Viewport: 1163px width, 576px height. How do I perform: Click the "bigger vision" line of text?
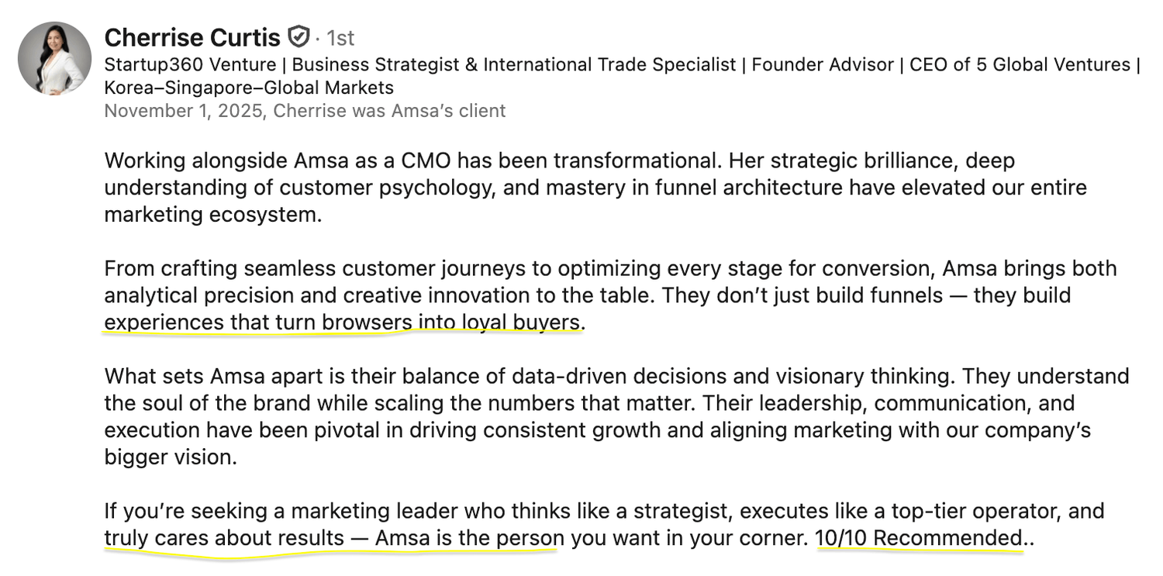(170, 457)
